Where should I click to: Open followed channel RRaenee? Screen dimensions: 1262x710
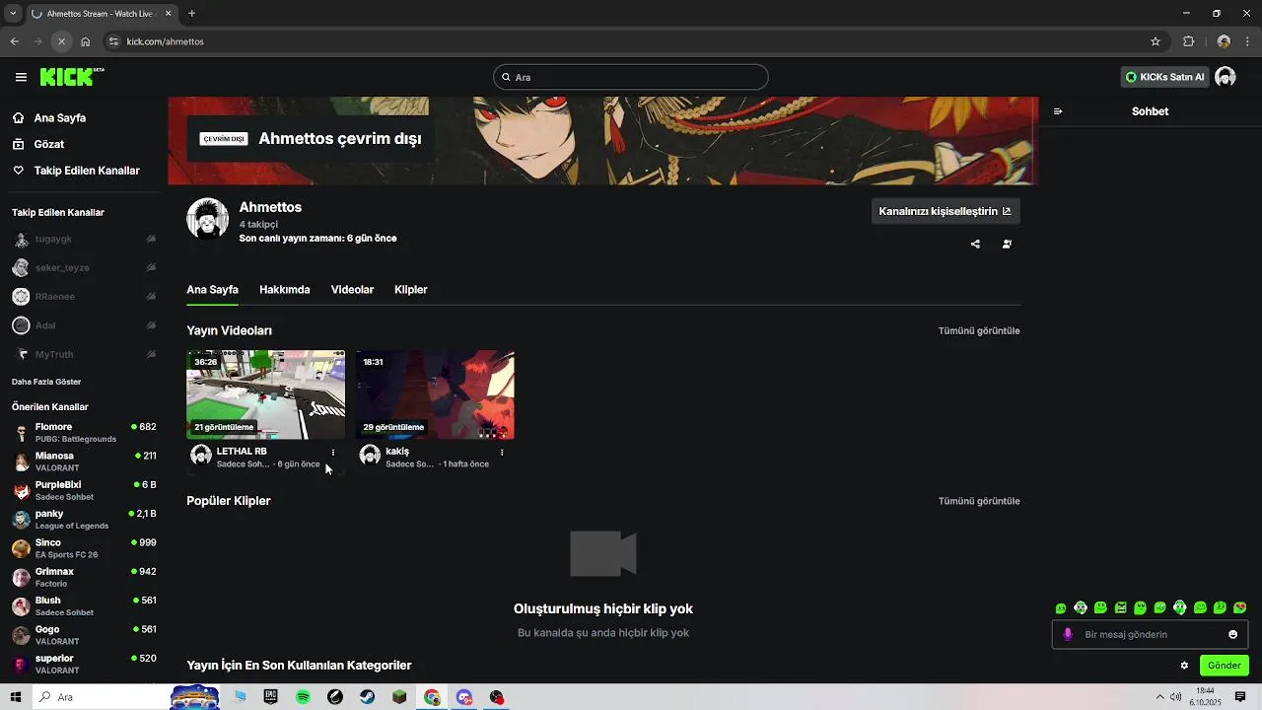point(84,296)
